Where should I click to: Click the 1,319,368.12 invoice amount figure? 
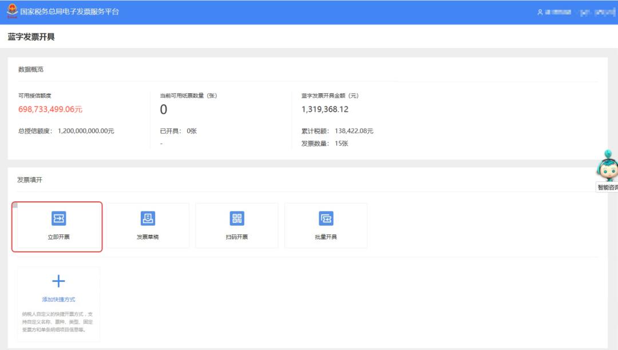coord(324,109)
